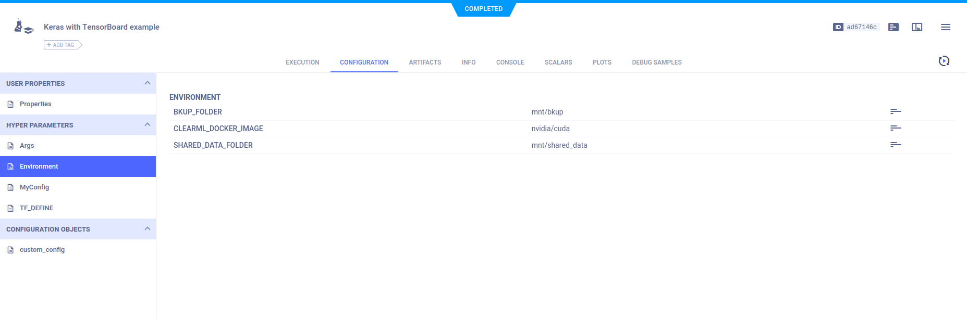Switch to the Execution tab

pyautogui.click(x=302, y=62)
